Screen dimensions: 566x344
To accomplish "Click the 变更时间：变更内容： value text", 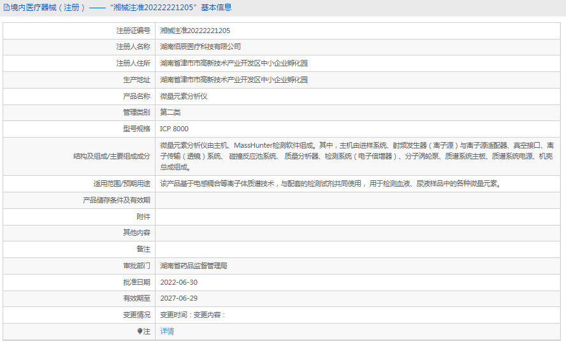I will (193, 315).
